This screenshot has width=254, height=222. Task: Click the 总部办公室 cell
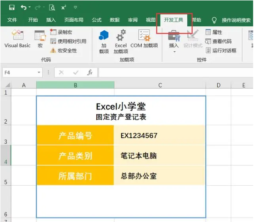click(160, 175)
